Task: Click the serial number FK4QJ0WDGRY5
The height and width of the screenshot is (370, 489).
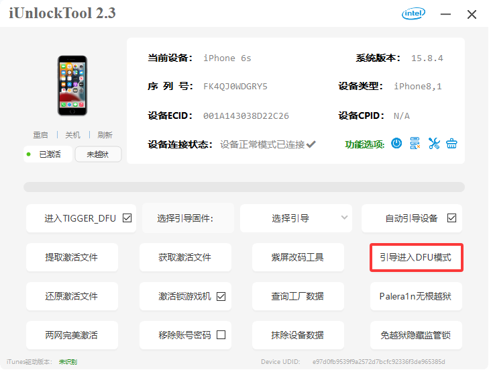Action: [x=235, y=87]
